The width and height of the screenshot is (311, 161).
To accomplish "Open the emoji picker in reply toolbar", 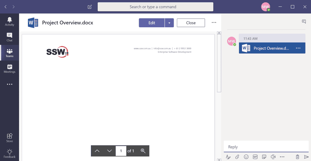I will [246, 157].
